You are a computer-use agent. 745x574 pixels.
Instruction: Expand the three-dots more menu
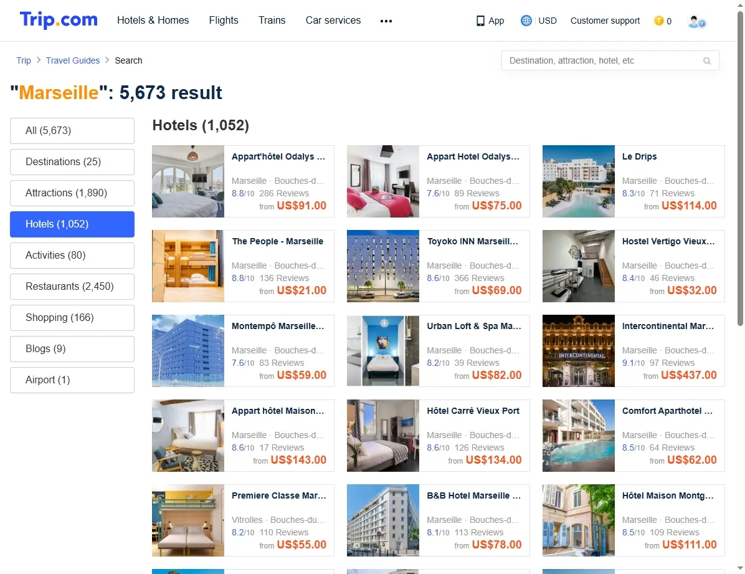click(386, 21)
